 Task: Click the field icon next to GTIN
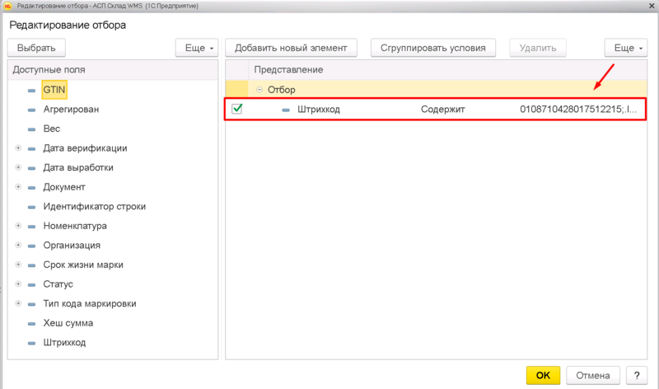click(x=31, y=91)
